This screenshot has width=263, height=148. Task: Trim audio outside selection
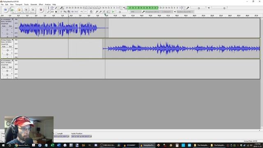coord(72,12)
